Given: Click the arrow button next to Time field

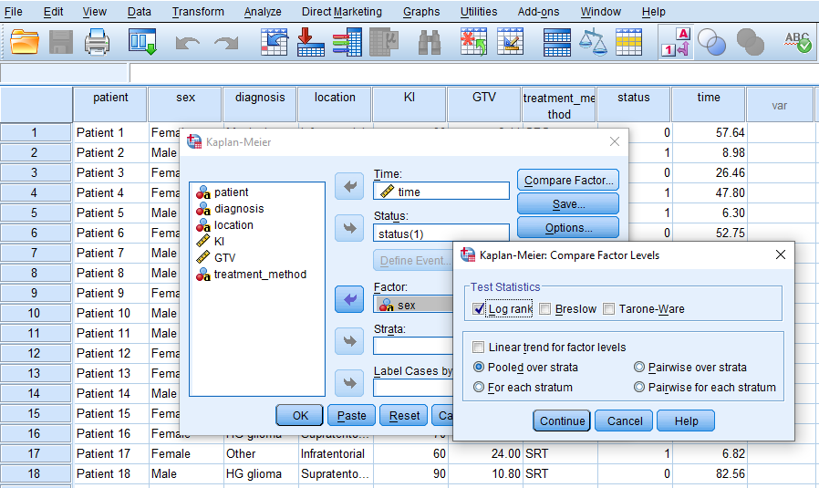Looking at the screenshot, I should (349, 186).
